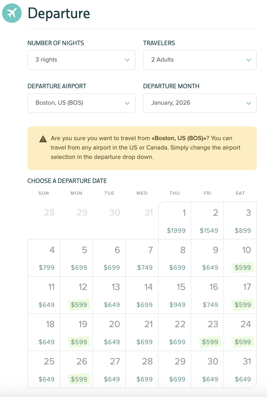Choose January 10 highlighted $599 date
The width and height of the screenshot is (267, 397).
click(x=240, y=258)
